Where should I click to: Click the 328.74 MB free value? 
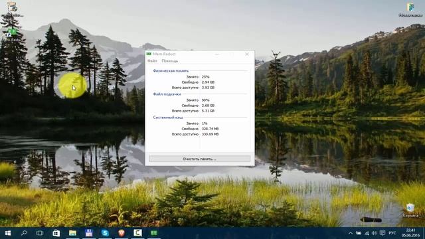click(x=210, y=129)
